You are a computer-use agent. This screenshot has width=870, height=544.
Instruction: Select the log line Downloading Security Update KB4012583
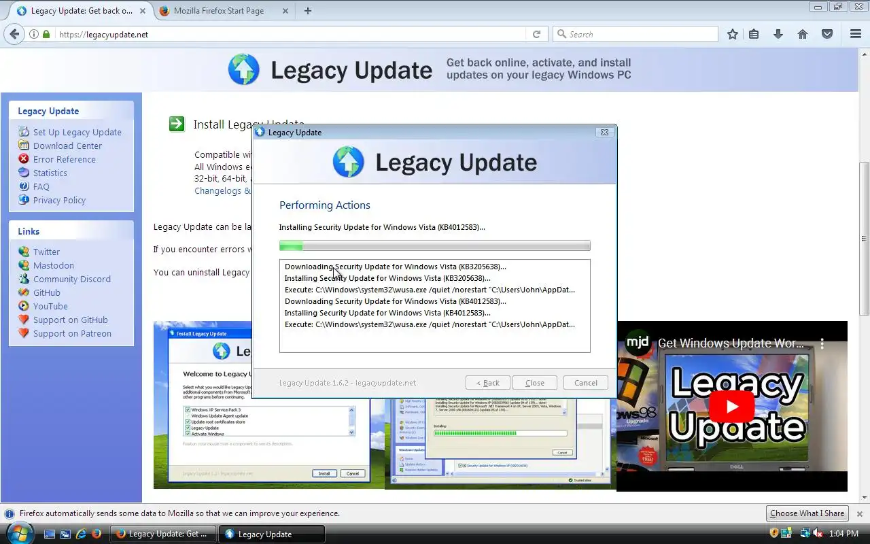coord(395,301)
